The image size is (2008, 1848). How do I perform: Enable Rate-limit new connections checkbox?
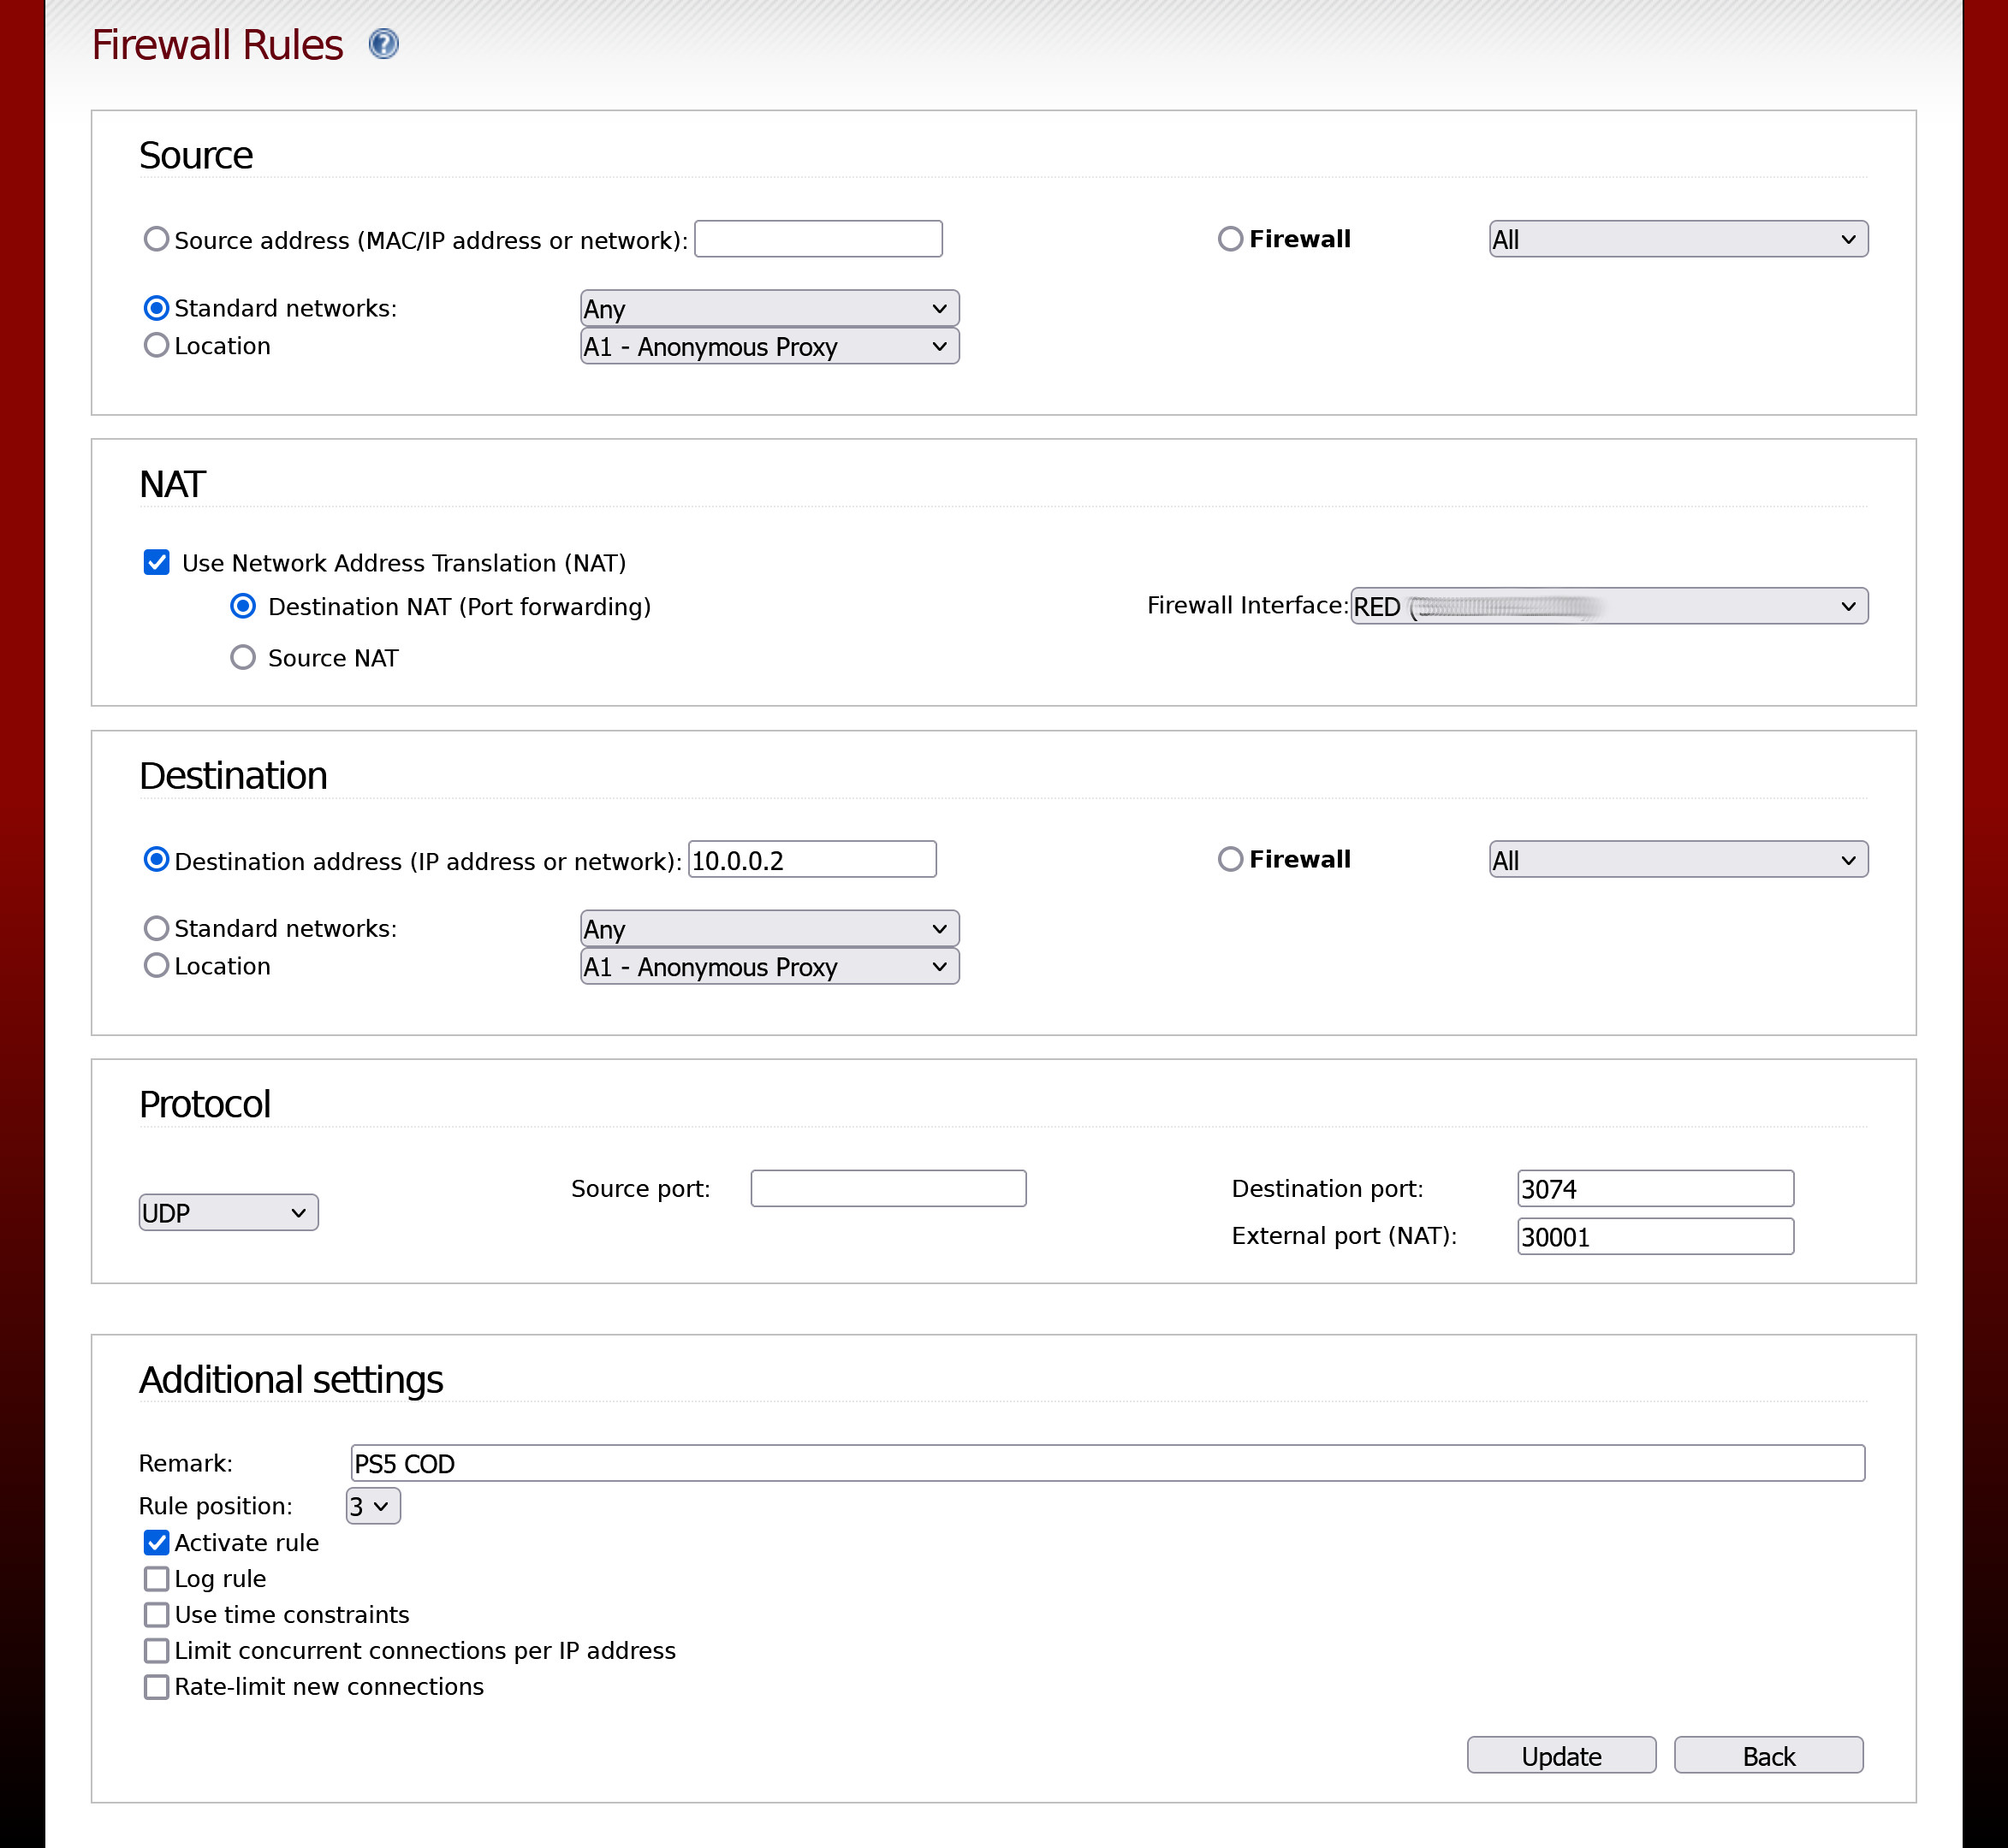click(x=157, y=1686)
